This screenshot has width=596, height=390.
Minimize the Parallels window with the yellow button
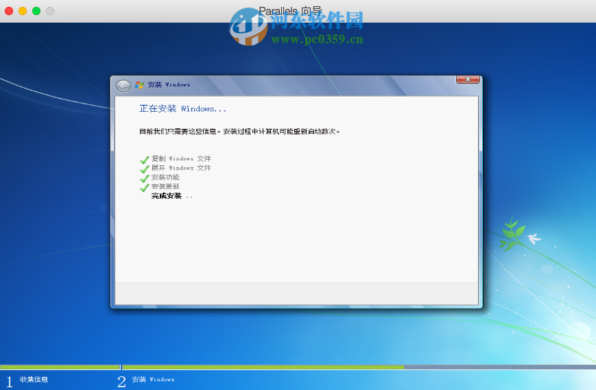click(x=23, y=11)
